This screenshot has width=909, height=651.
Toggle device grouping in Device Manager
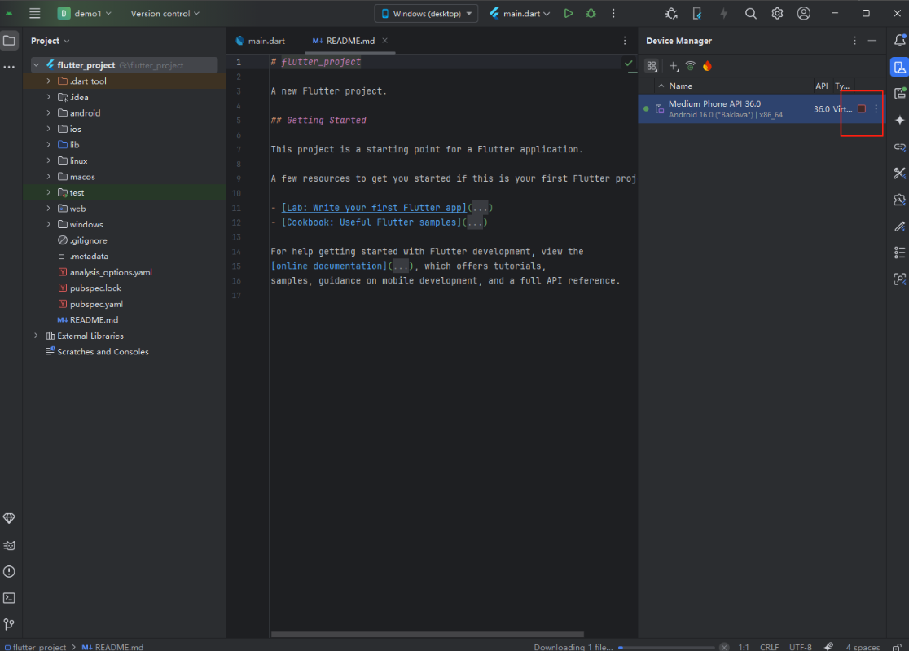point(652,66)
